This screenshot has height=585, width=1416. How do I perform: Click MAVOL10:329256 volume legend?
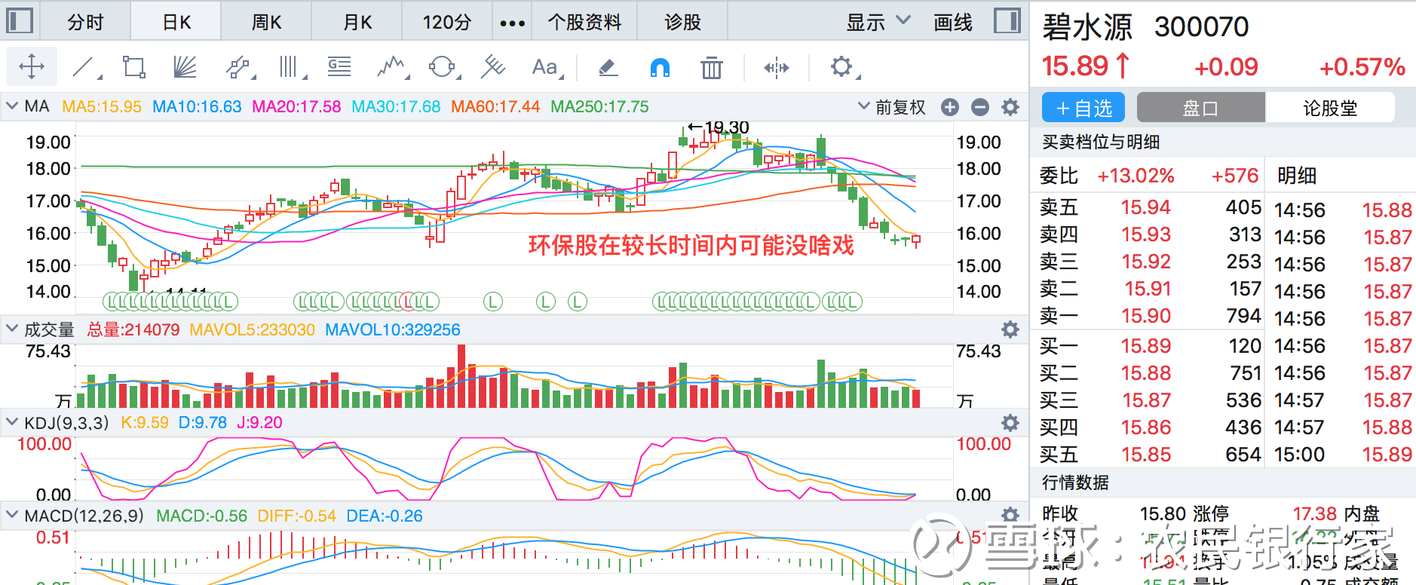click(392, 329)
